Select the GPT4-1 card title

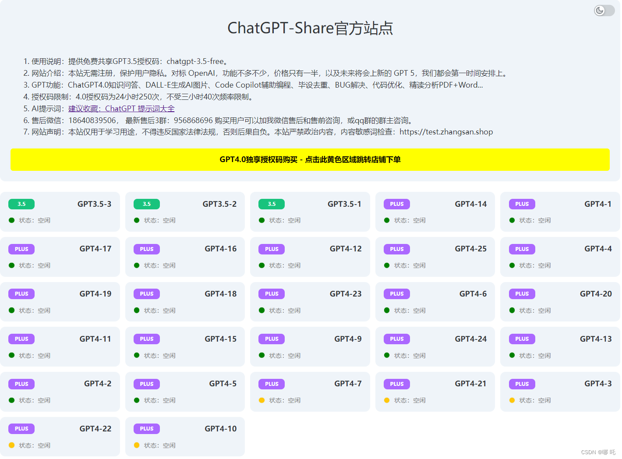(x=598, y=204)
